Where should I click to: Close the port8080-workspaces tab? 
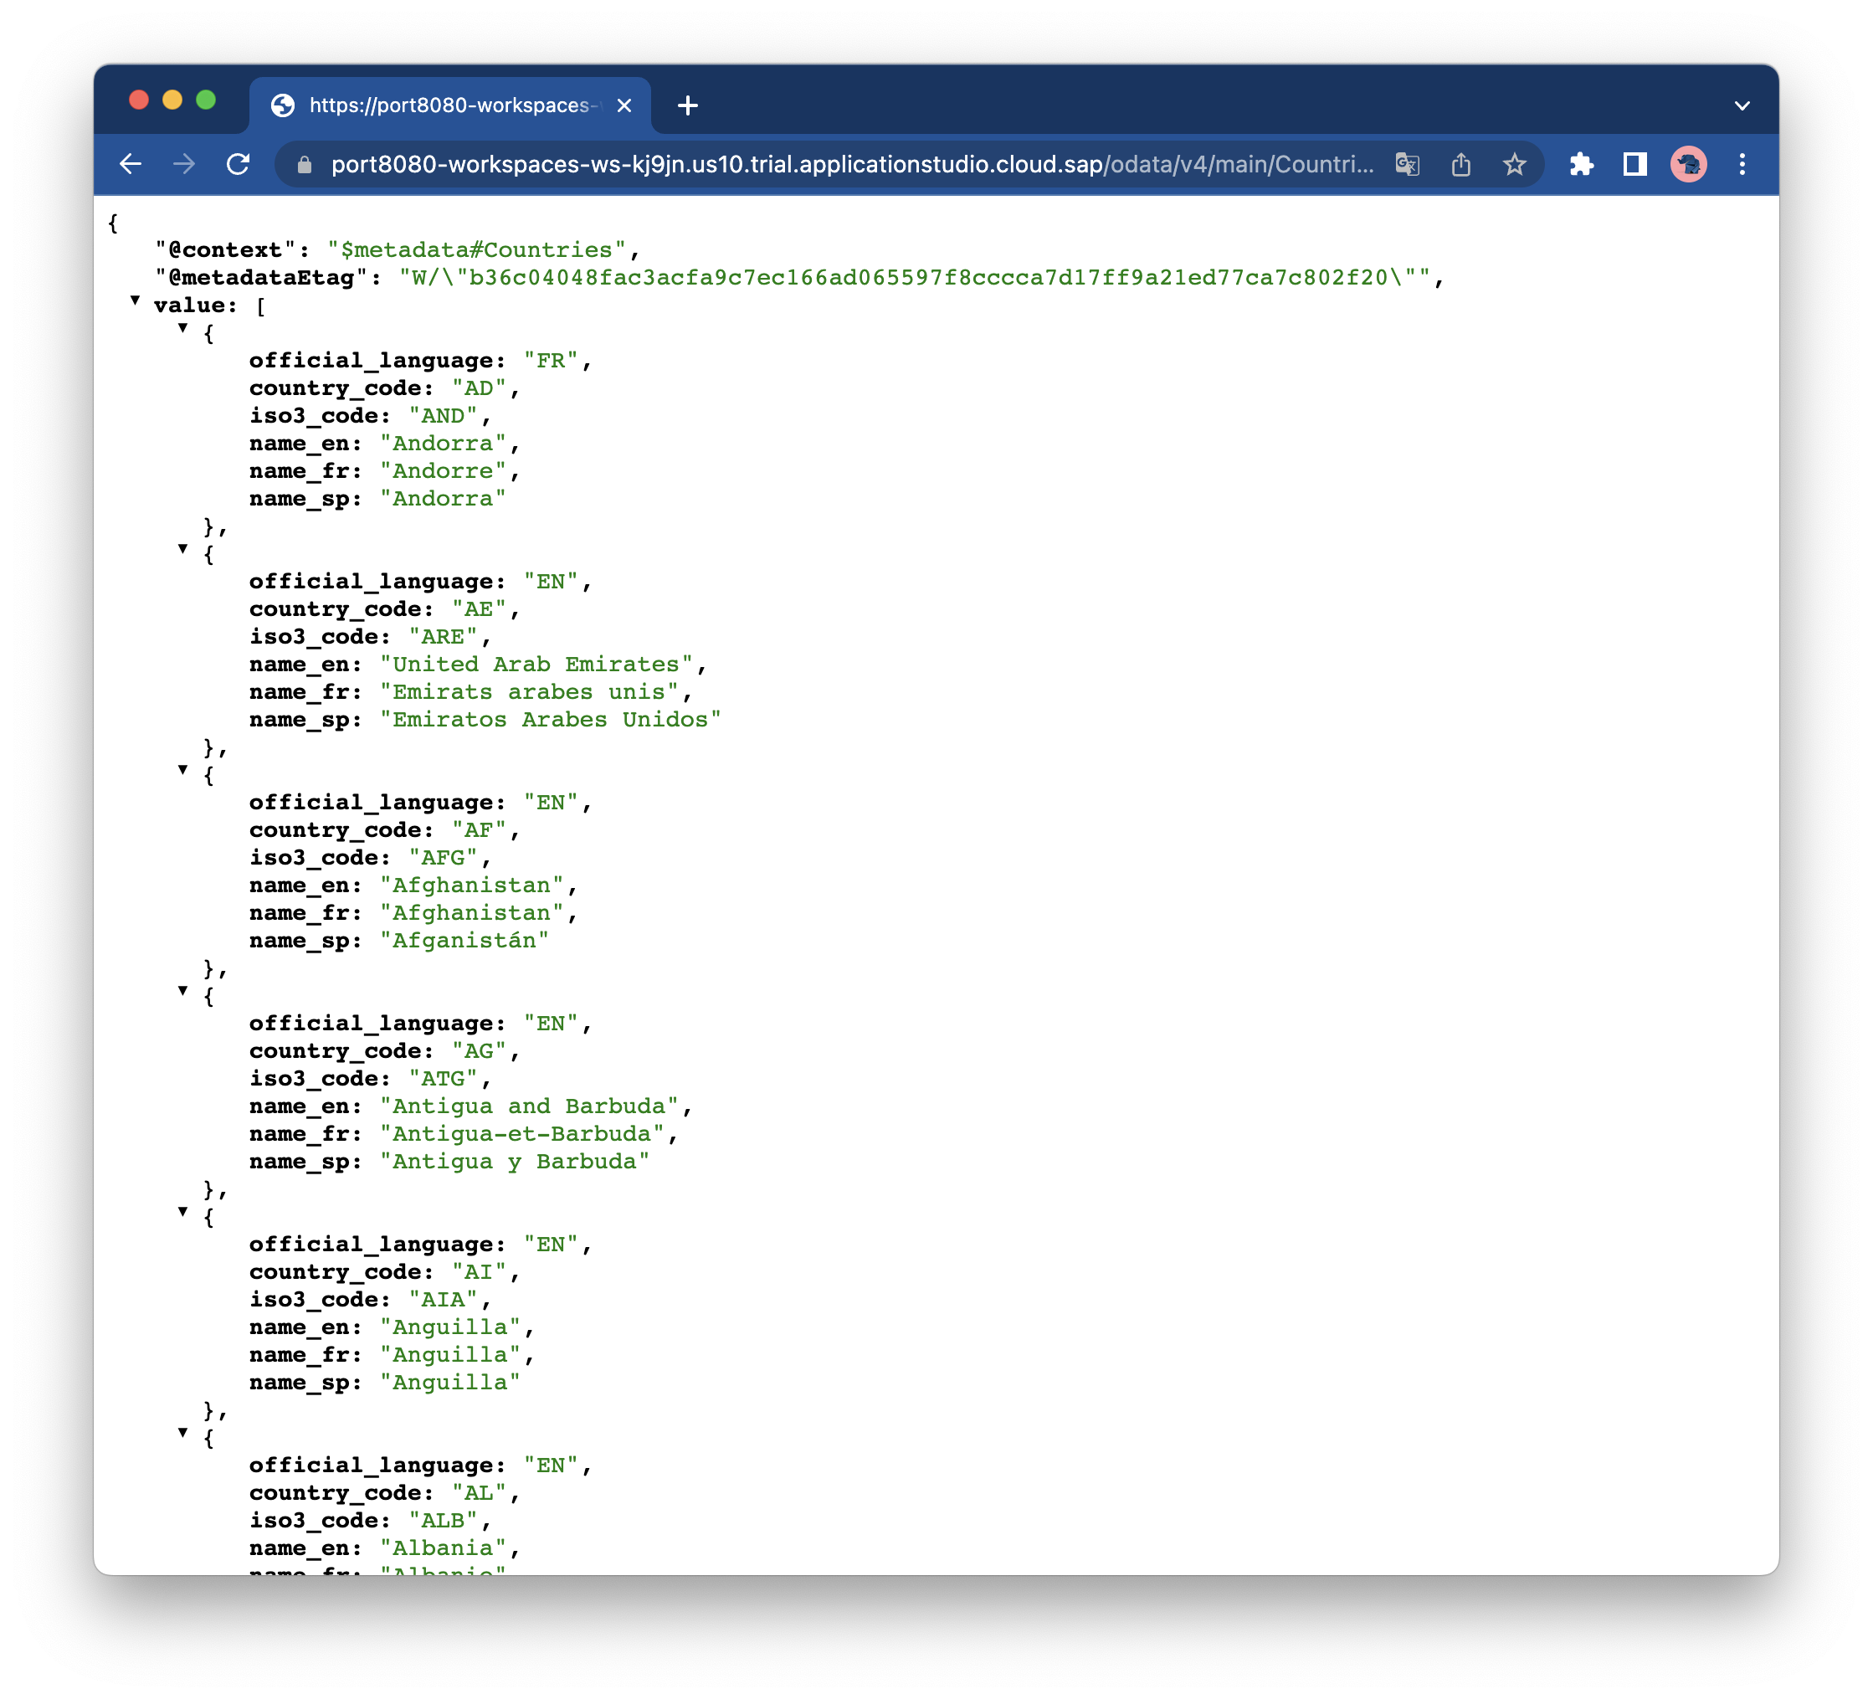624,105
